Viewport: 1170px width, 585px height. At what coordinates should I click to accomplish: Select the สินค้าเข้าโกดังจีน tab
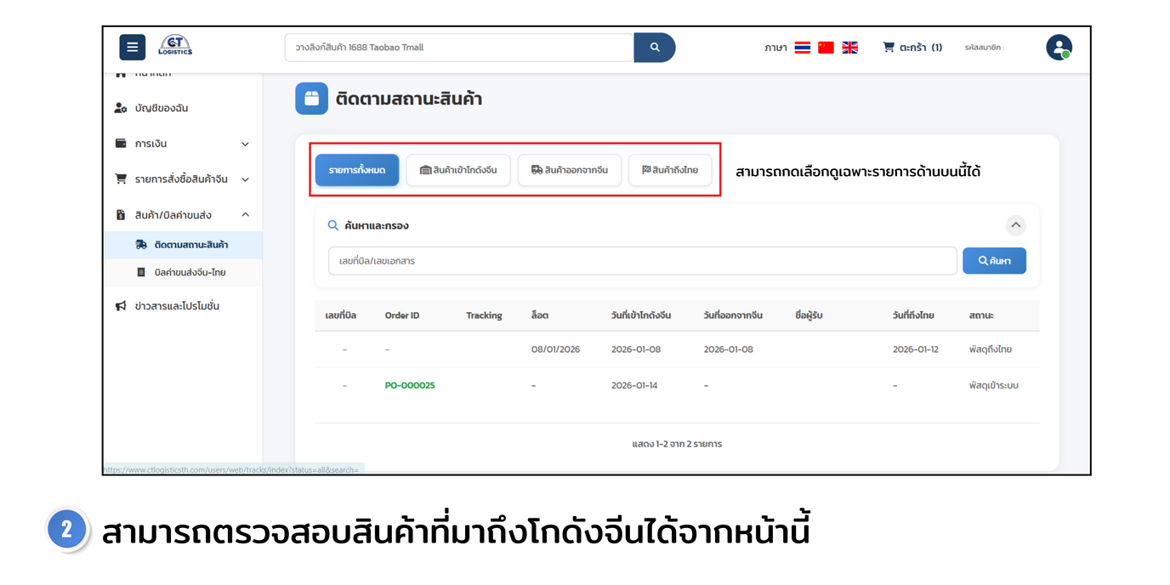pyautogui.click(x=457, y=170)
